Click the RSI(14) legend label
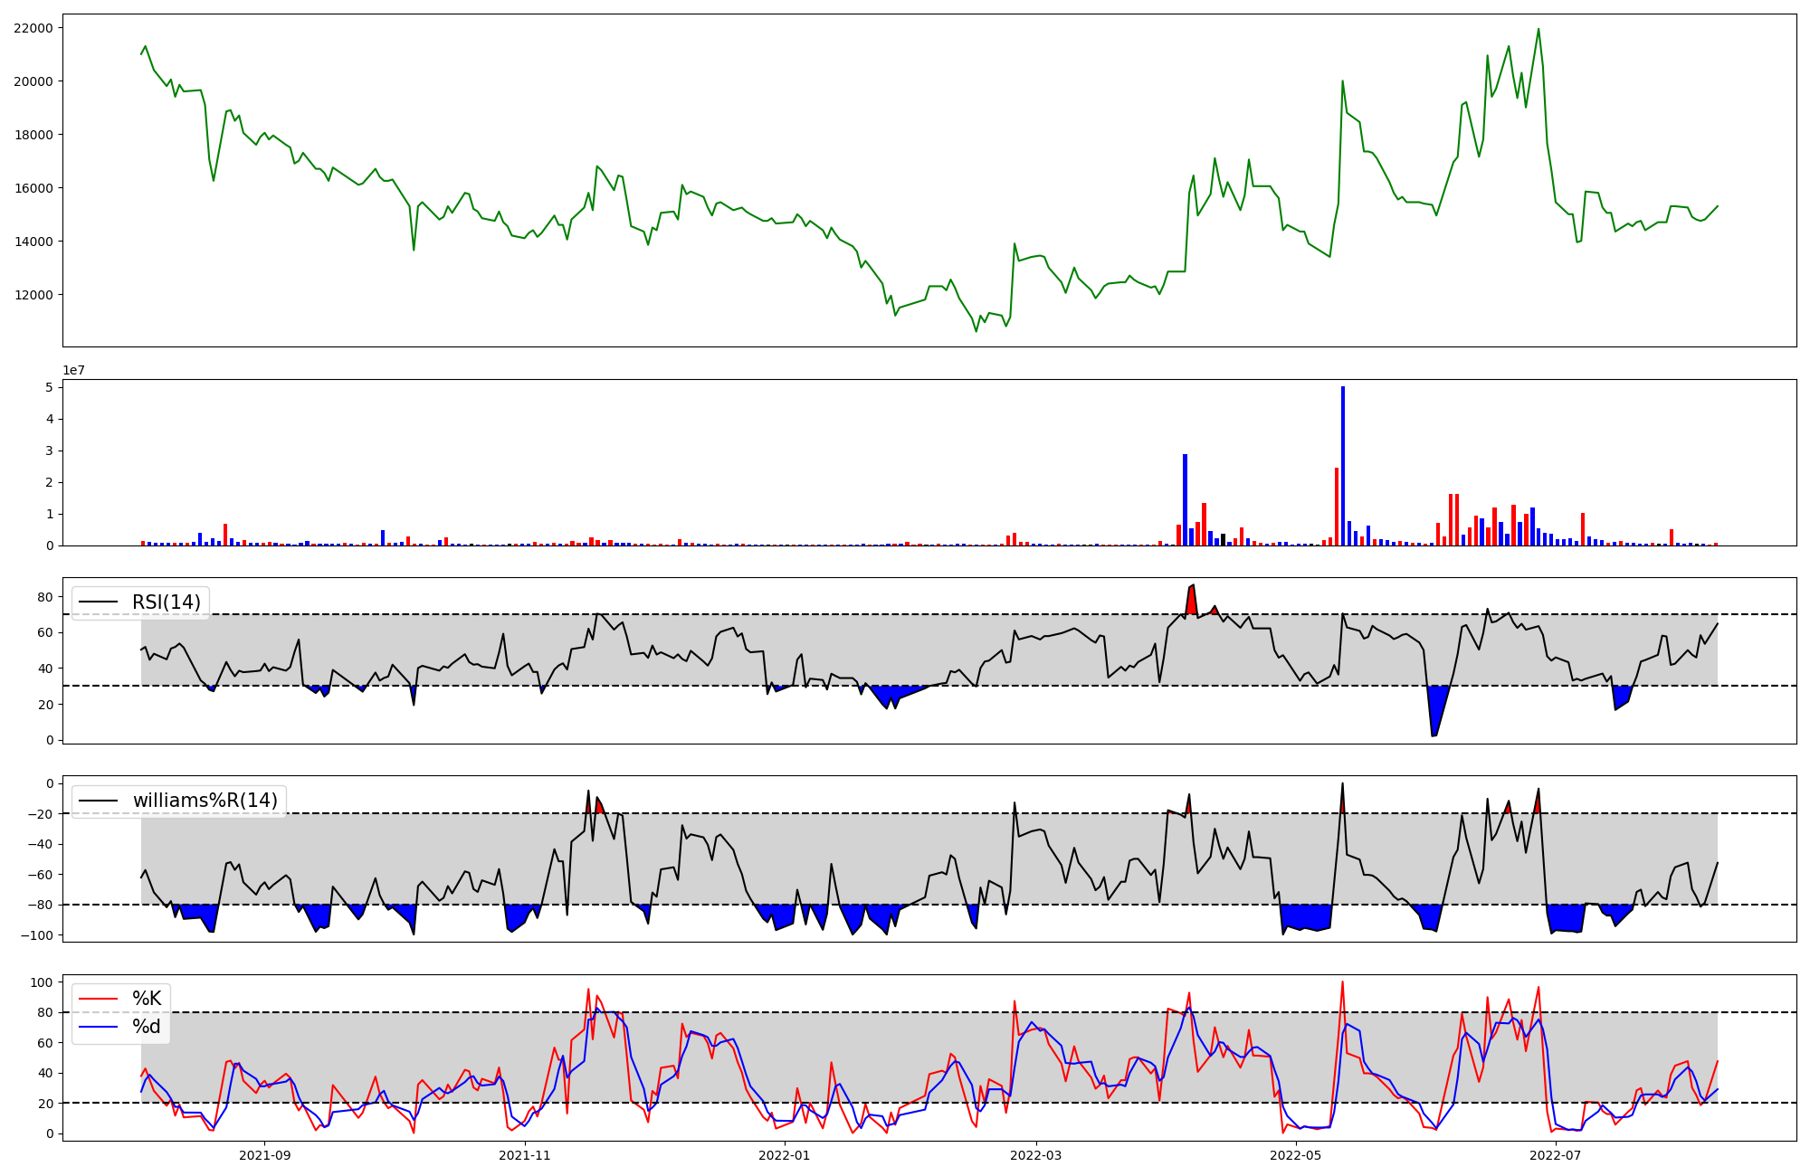The width and height of the screenshot is (1810, 1176). (x=167, y=602)
